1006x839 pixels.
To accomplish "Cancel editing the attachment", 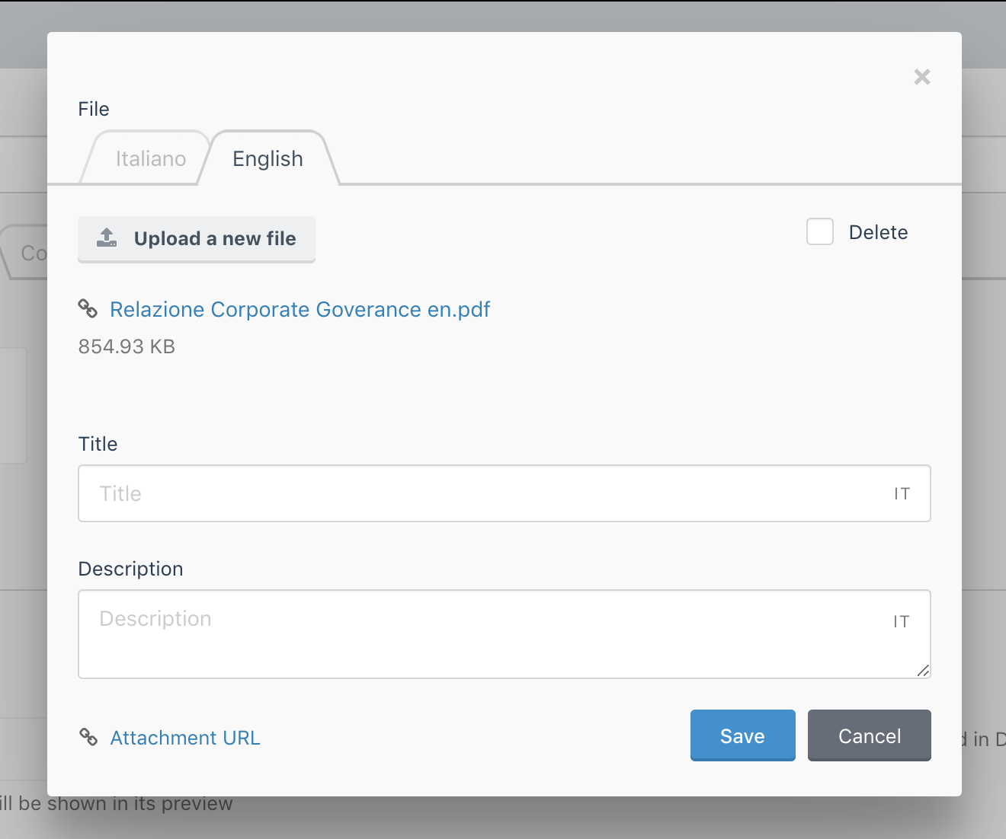I will point(869,735).
